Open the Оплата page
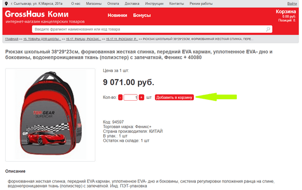 tap(113, 4)
